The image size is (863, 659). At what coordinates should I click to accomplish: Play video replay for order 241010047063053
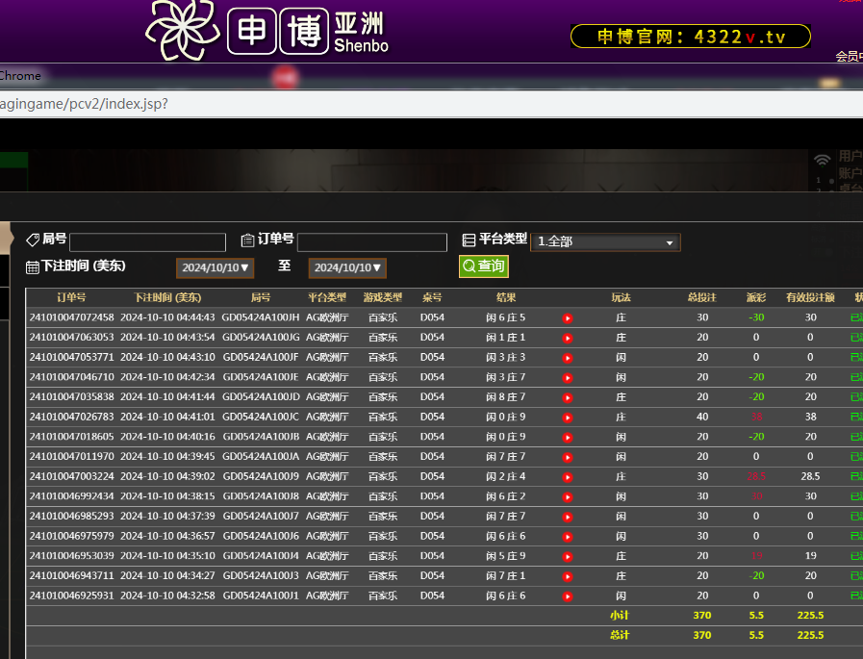click(x=568, y=338)
